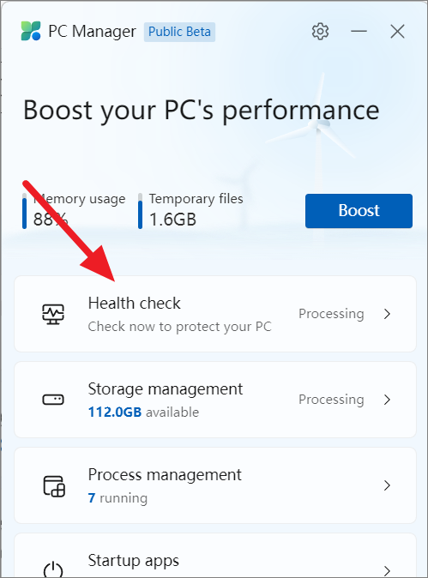Click the Temporary files level bar
Screen dimensions: 428x578
point(140,211)
